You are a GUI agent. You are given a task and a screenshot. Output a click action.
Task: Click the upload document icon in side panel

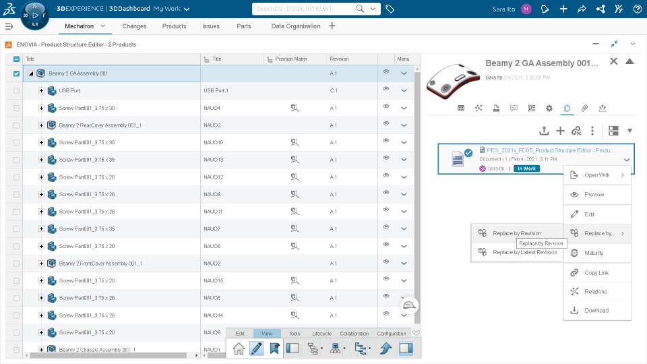click(x=544, y=131)
